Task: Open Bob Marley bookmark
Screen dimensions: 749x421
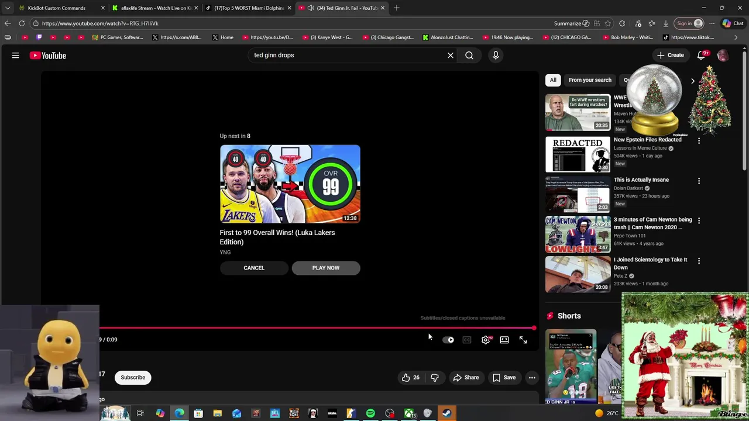Action: tap(627, 37)
